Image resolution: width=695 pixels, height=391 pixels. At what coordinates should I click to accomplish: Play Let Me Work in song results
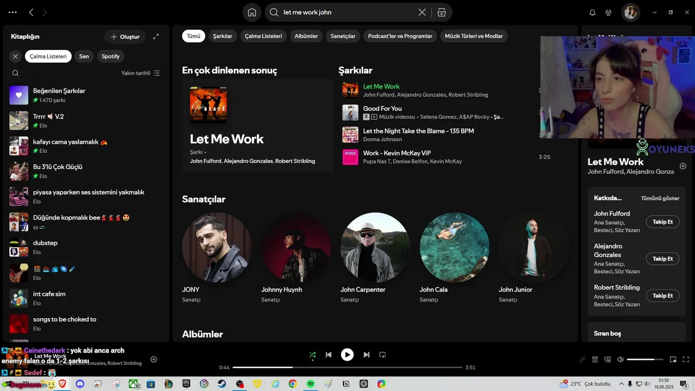point(350,90)
